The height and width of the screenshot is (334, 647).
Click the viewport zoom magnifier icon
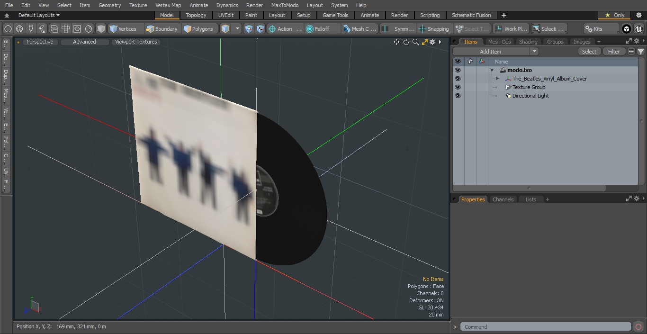point(415,42)
